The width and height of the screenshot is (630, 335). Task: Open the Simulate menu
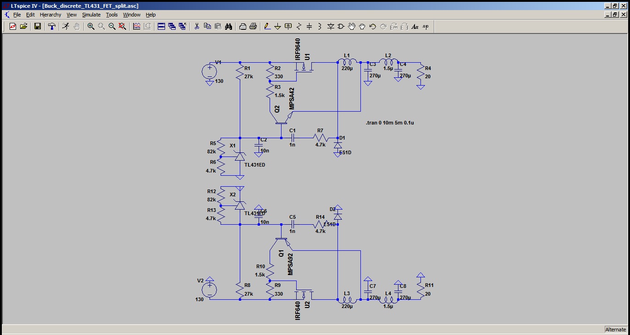click(91, 15)
